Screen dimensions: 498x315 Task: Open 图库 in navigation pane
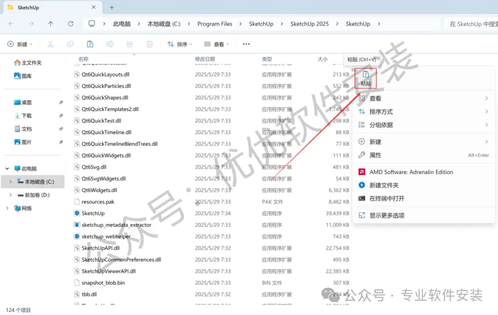pos(23,76)
